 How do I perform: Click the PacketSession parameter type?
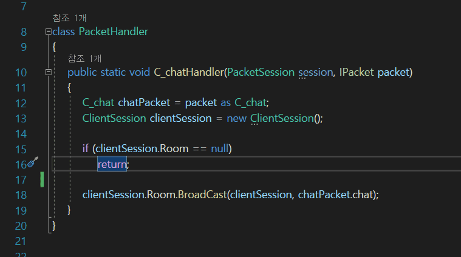[261, 72]
